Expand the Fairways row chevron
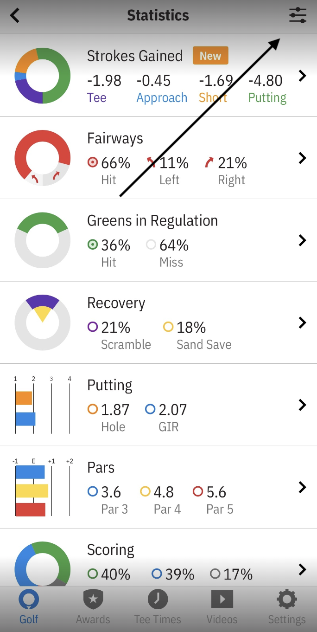This screenshot has width=317, height=632. 303,158
